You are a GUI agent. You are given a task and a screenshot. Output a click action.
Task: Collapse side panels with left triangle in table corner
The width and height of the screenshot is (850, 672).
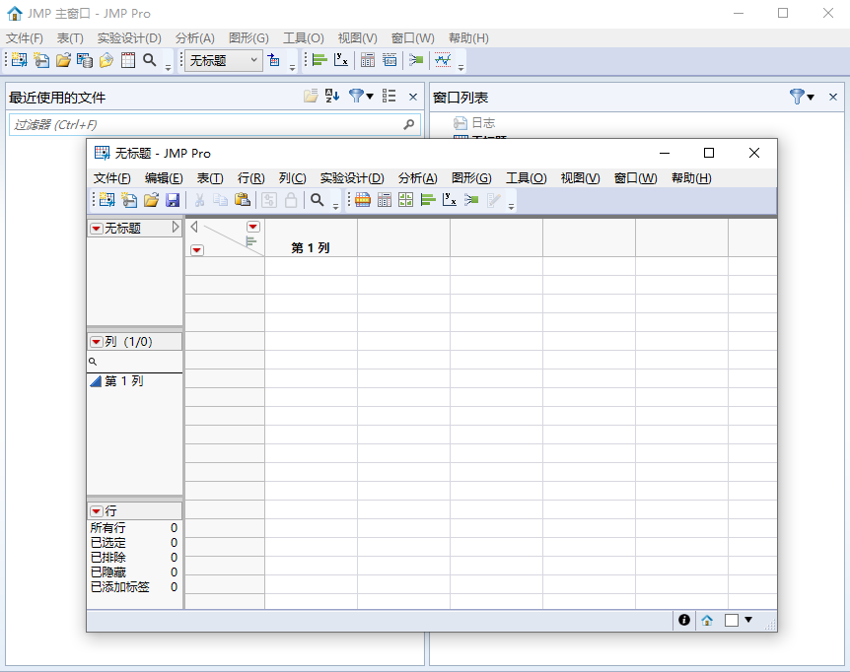[x=194, y=227]
